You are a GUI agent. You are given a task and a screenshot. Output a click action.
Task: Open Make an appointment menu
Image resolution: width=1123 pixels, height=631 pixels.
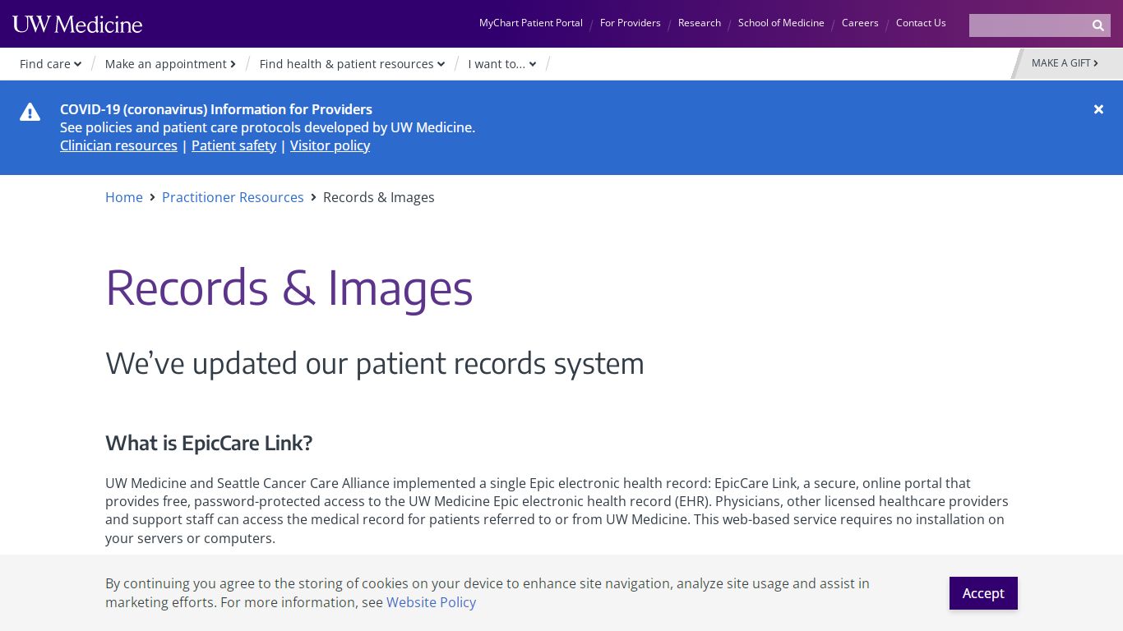point(170,64)
